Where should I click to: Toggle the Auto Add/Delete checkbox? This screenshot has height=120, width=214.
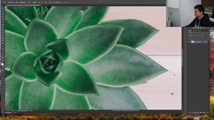pos(52,2)
